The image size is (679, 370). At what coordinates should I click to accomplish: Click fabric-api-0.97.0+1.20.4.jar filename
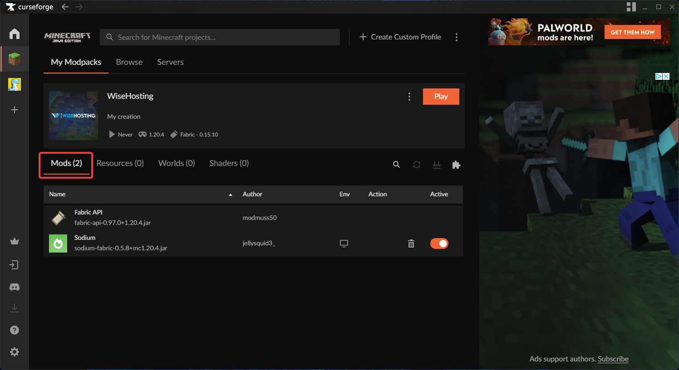[113, 223]
